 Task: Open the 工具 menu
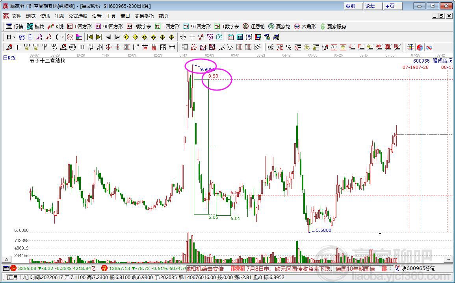[x=111, y=16]
